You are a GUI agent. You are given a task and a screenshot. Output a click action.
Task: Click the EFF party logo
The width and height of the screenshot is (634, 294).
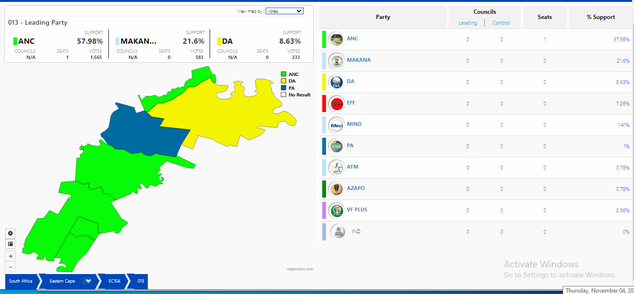[336, 103]
